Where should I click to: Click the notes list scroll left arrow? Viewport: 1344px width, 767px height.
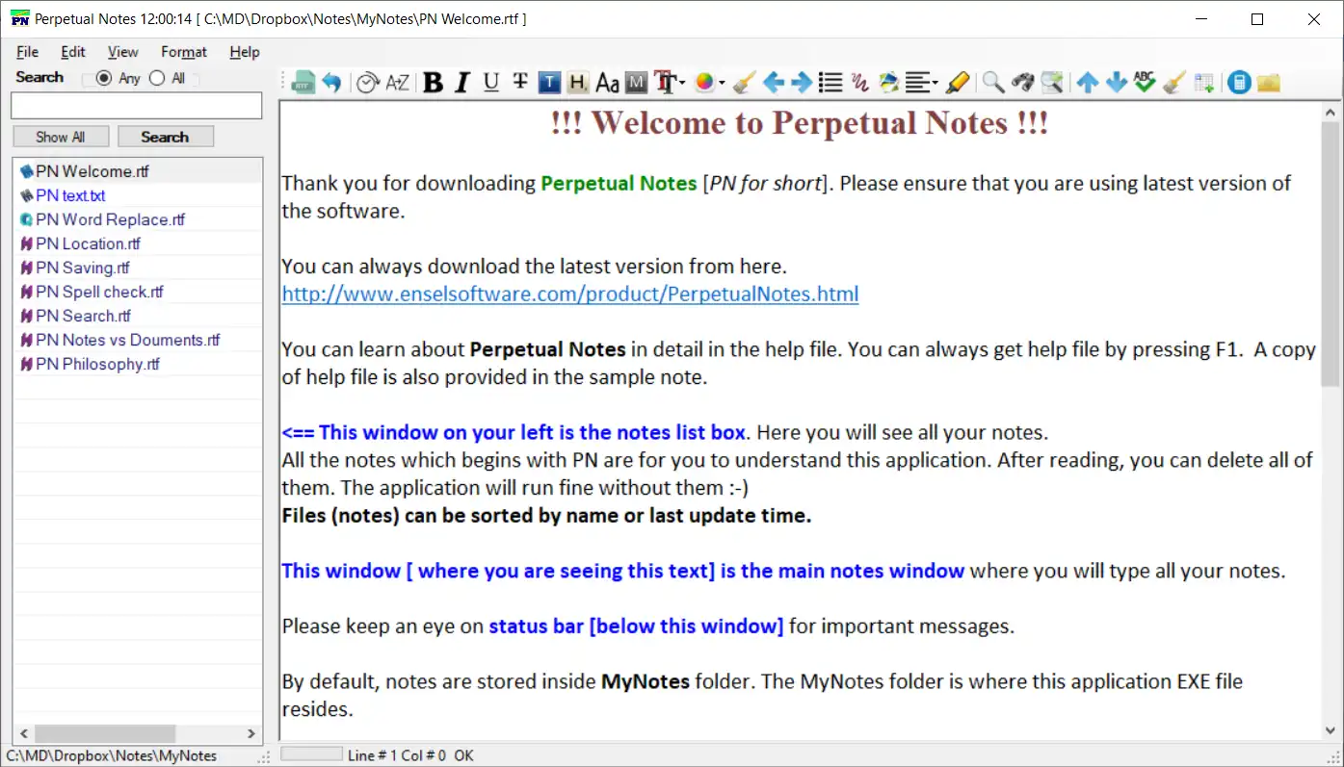(x=23, y=733)
